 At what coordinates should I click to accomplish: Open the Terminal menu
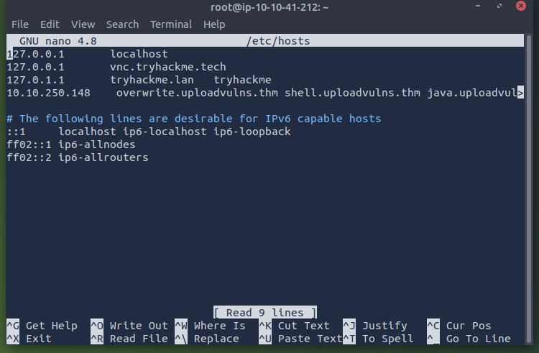tap(171, 24)
